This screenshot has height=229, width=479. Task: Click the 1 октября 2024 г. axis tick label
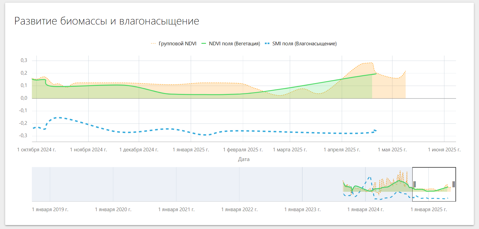tap(37, 150)
